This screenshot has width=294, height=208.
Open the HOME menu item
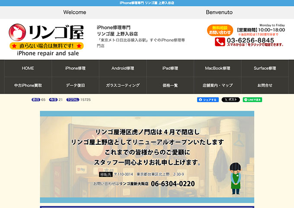pos(28,68)
